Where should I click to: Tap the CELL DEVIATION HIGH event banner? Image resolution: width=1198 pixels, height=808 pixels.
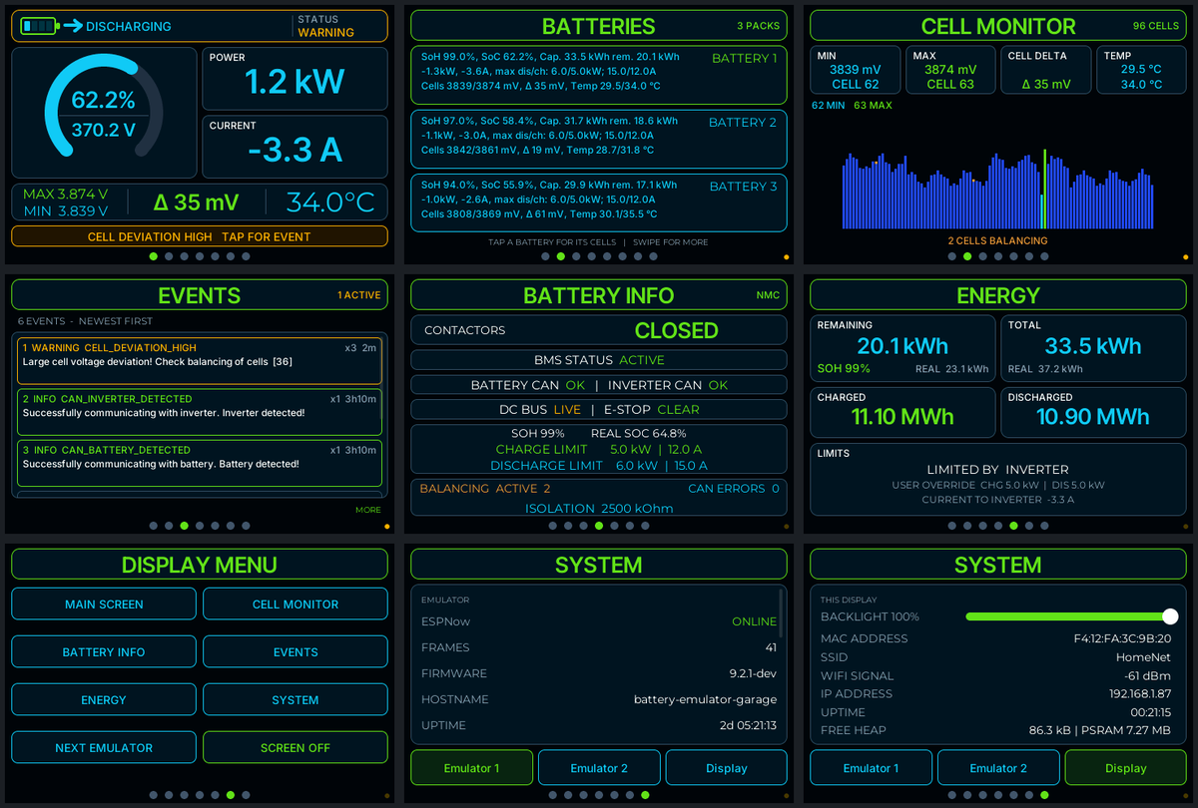(x=200, y=236)
